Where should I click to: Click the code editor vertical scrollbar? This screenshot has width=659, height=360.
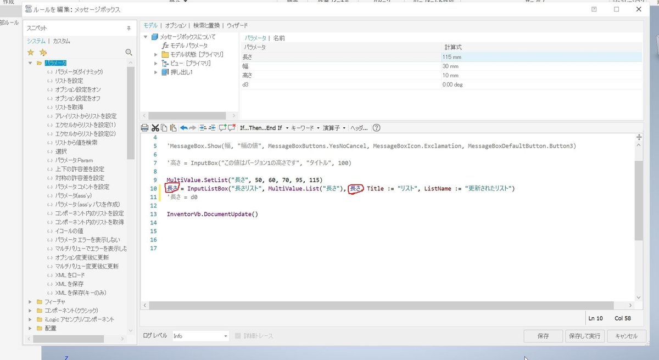[x=639, y=200]
